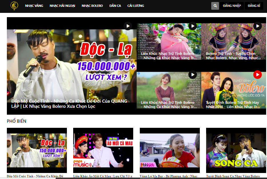Open the NHẠC VÀNG menu item
Image resolution: width=267 pixels, height=179 pixels.
tap(34, 5)
